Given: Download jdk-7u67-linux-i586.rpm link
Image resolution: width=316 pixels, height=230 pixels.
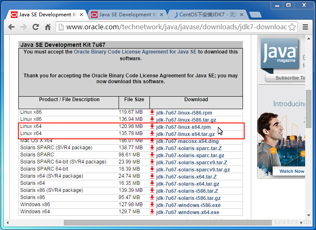Looking at the screenshot, I should coord(184,112).
